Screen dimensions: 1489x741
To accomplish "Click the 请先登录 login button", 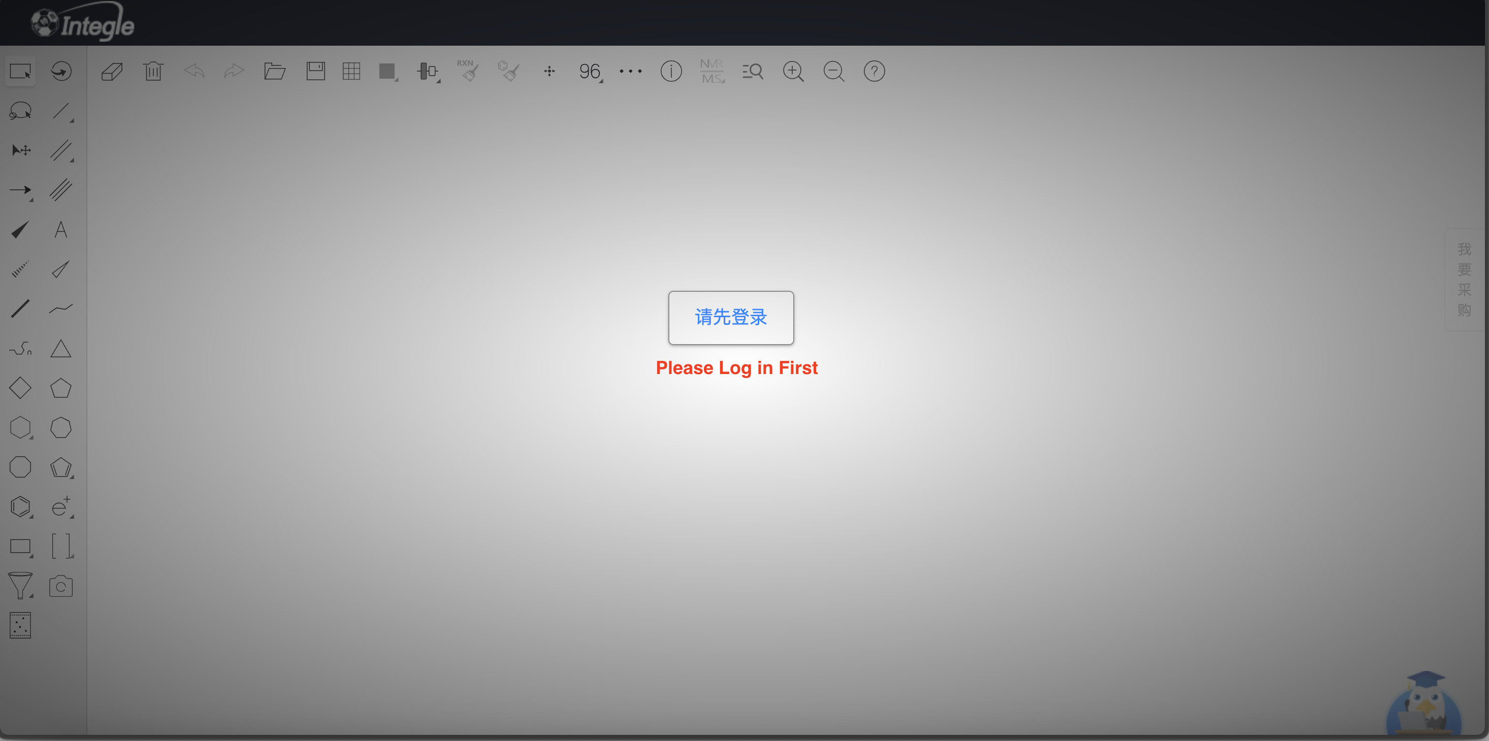I will tap(731, 318).
